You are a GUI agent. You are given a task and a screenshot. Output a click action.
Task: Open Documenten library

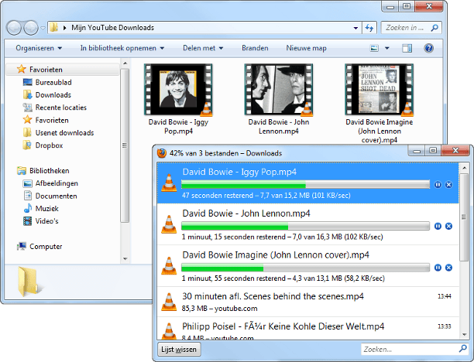point(50,196)
